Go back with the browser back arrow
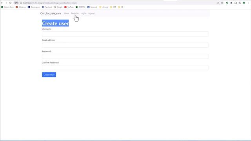 [2, 3]
